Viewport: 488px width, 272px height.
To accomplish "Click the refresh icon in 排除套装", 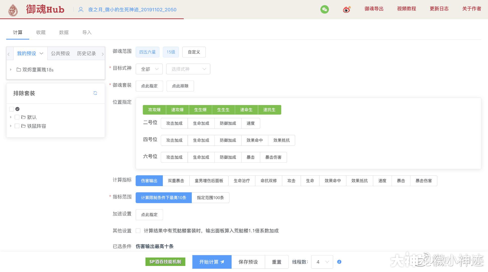I will click(x=95, y=93).
